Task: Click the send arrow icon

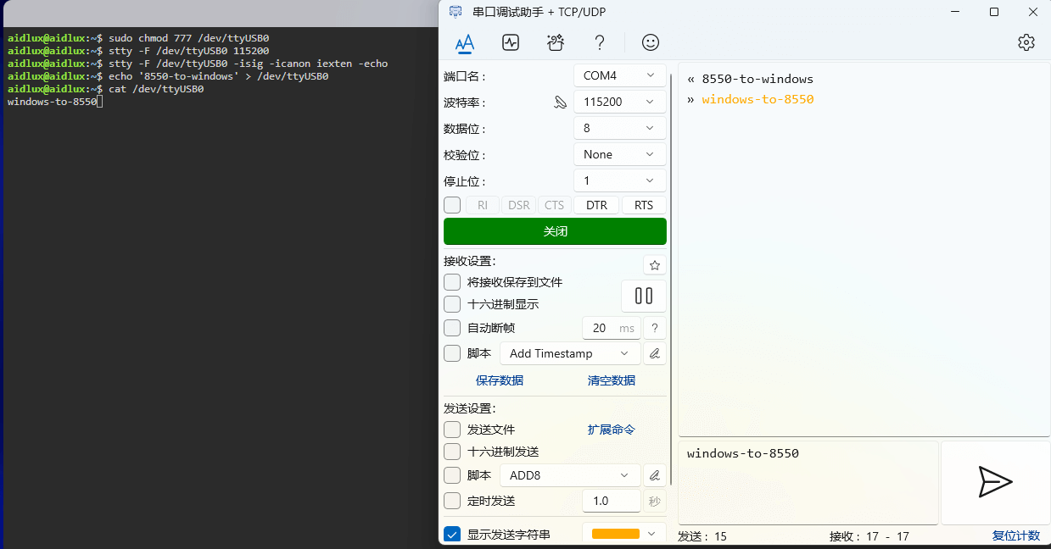Action: click(995, 481)
